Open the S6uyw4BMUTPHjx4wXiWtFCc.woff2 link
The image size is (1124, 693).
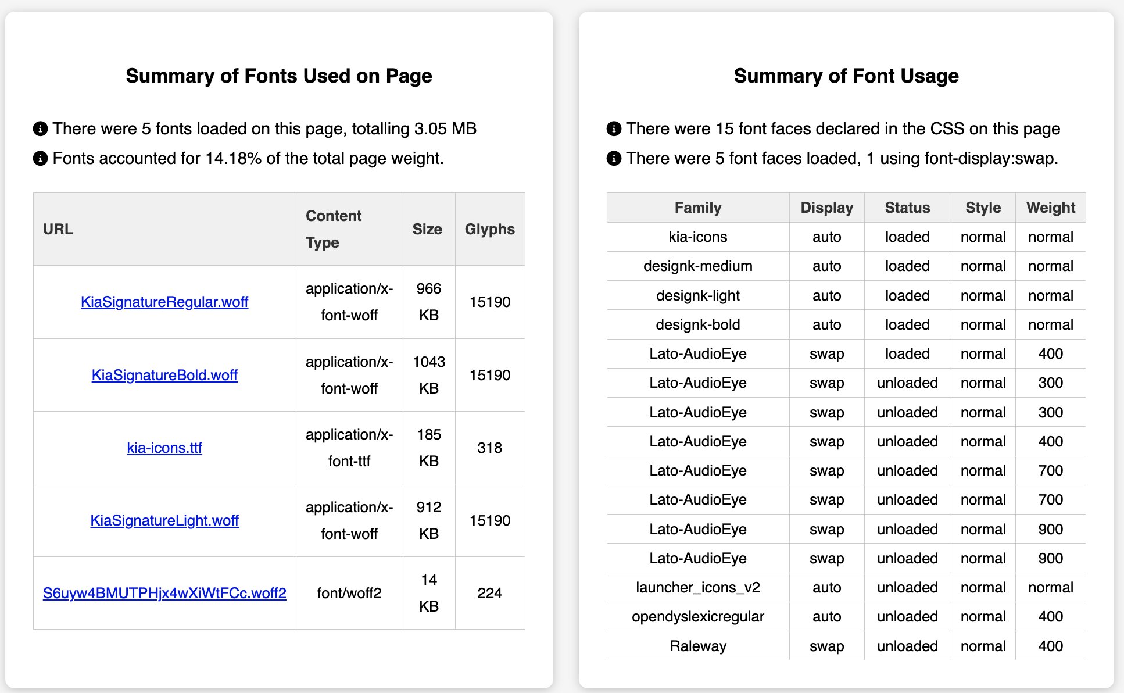[164, 592]
